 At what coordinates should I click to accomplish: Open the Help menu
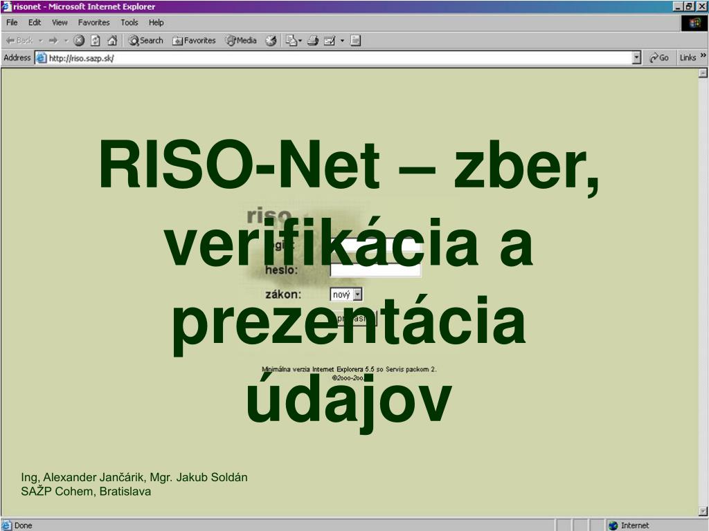pos(156,22)
